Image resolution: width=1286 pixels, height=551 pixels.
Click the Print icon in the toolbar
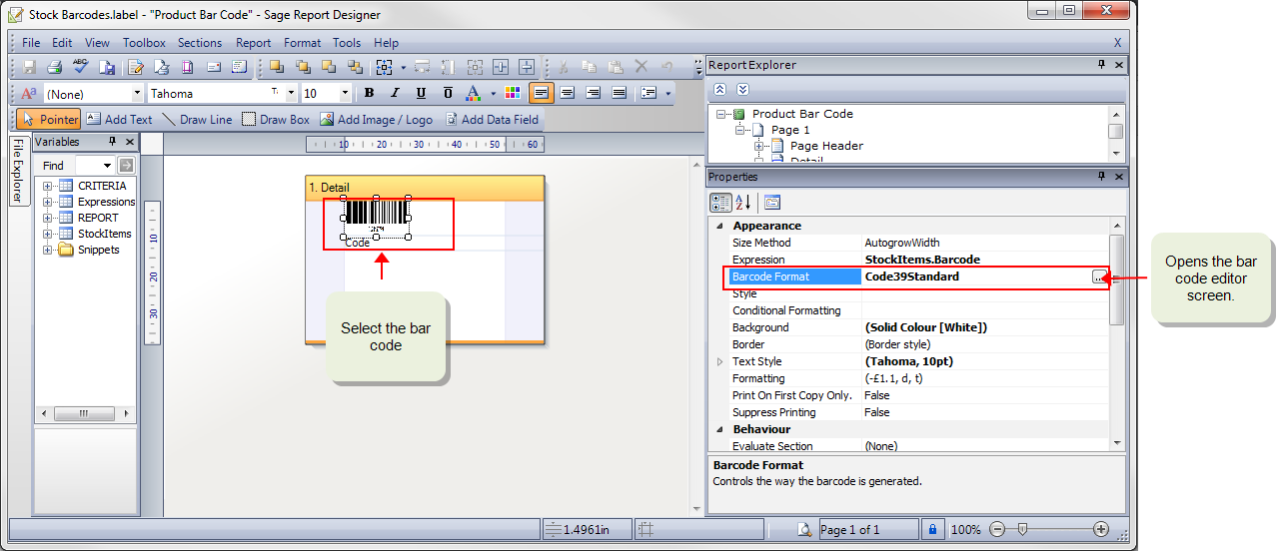point(55,68)
